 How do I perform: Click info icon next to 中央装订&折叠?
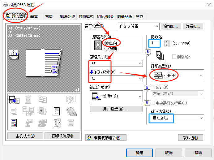coord(148,103)
